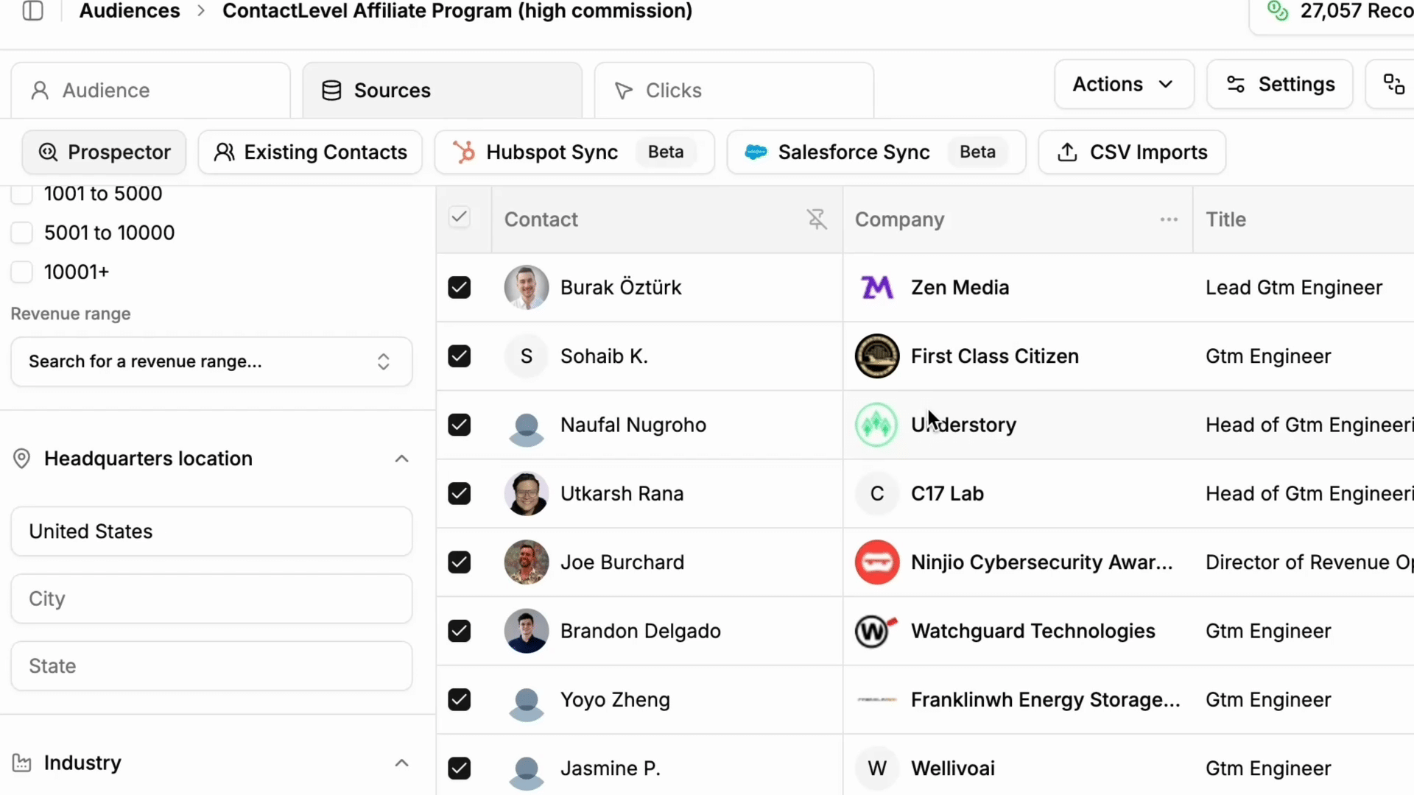The height and width of the screenshot is (795, 1414).
Task: Toggle the select-all checkbox in table header
Action: pos(460,218)
